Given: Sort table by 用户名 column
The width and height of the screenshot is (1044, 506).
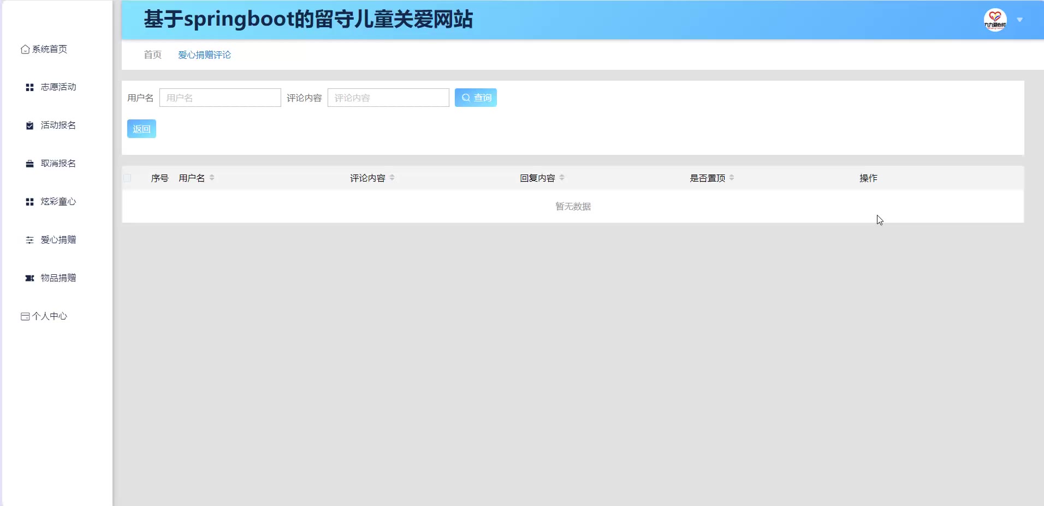Looking at the screenshot, I should pos(212,178).
